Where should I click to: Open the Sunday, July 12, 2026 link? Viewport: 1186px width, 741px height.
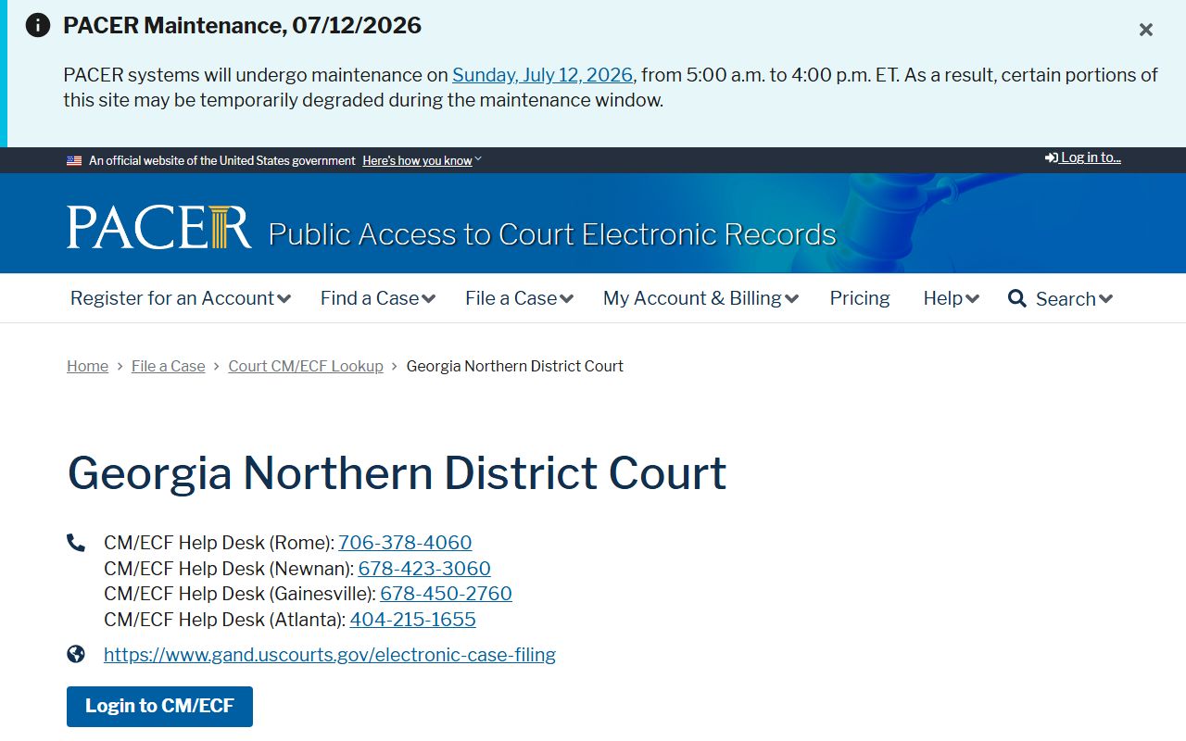(x=543, y=75)
